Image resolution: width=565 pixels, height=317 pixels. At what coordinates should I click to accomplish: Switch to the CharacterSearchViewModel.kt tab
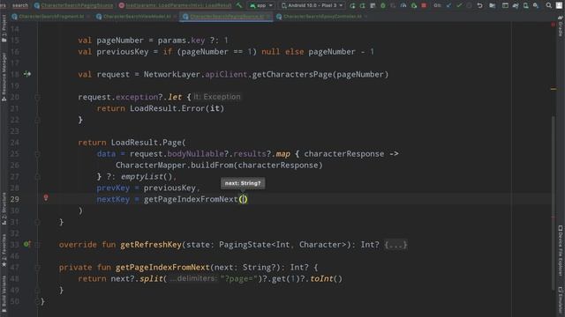[136, 17]
